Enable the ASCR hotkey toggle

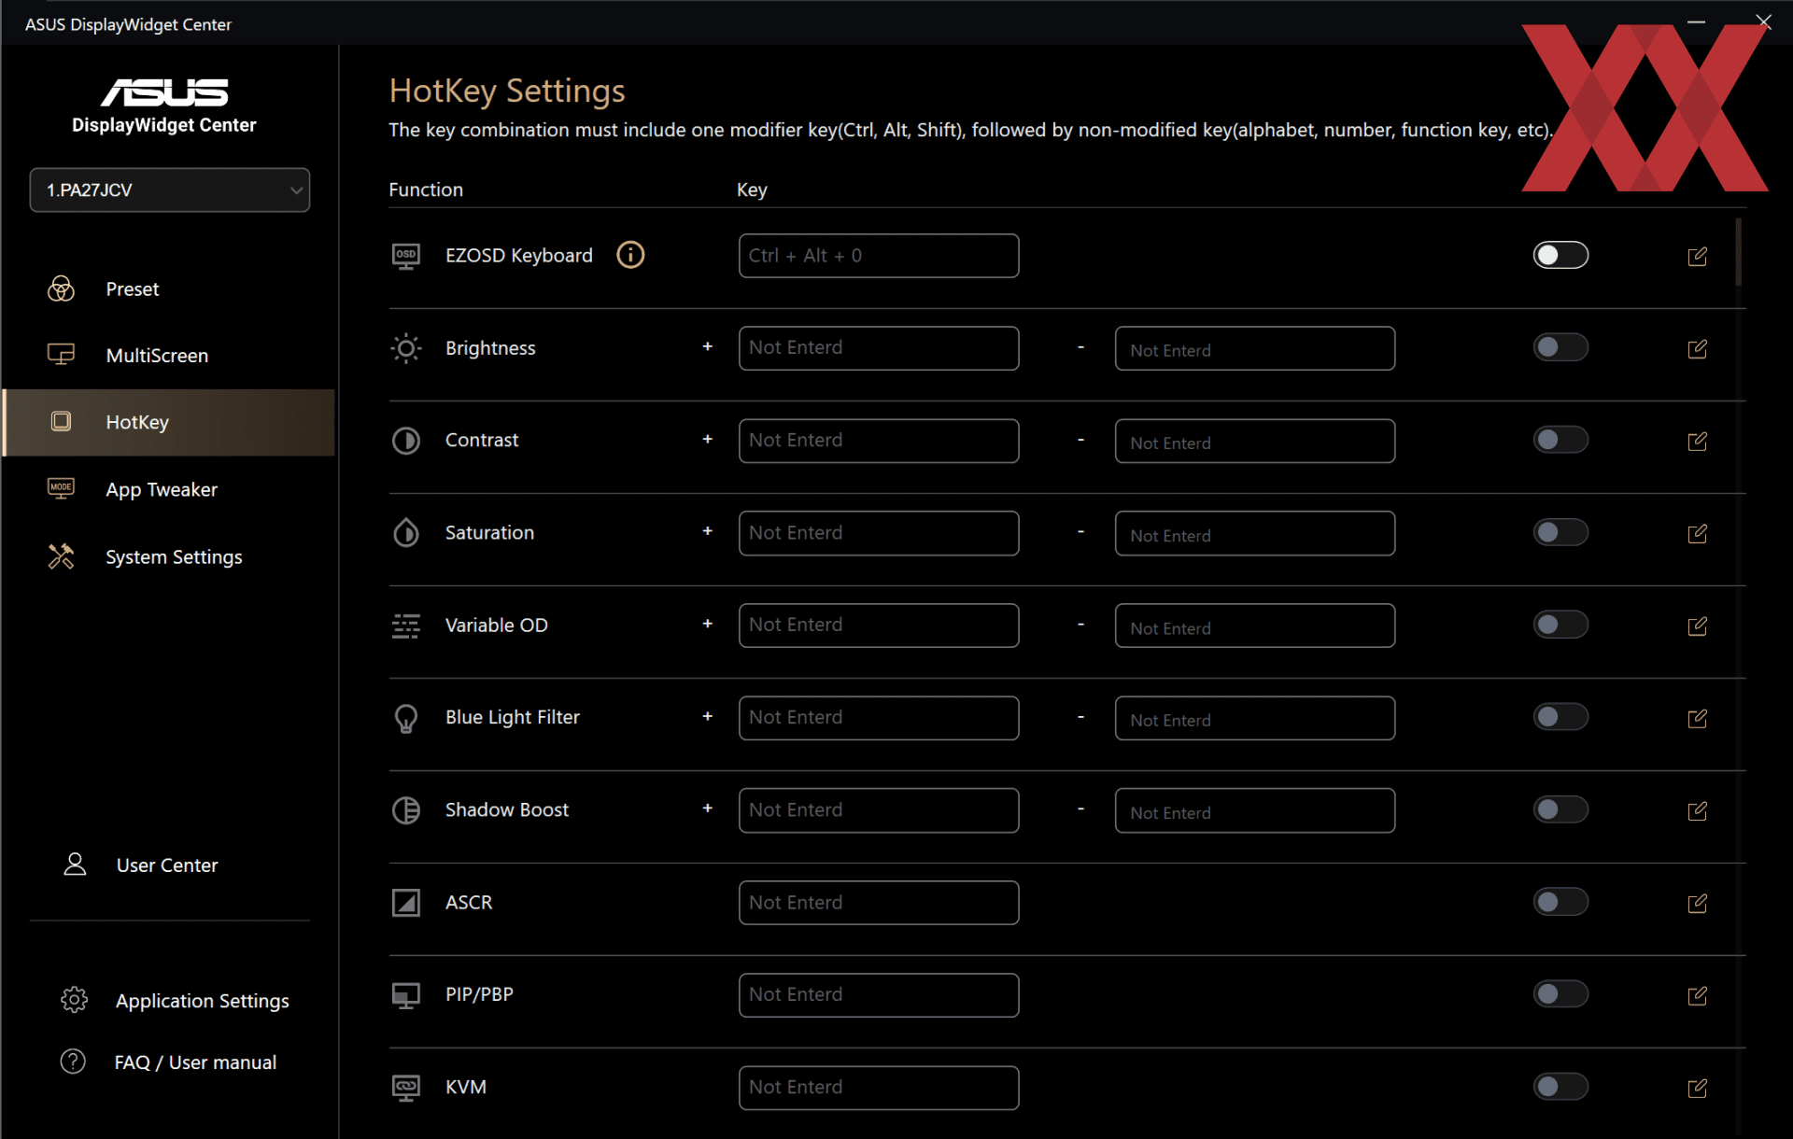(x=1560, y=902)
